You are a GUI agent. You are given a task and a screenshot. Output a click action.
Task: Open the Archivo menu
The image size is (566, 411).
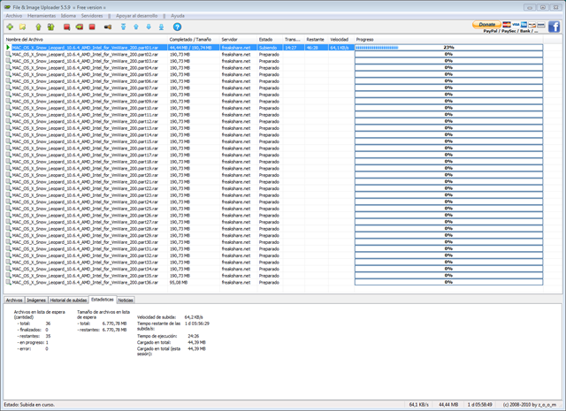coord(14,16)
